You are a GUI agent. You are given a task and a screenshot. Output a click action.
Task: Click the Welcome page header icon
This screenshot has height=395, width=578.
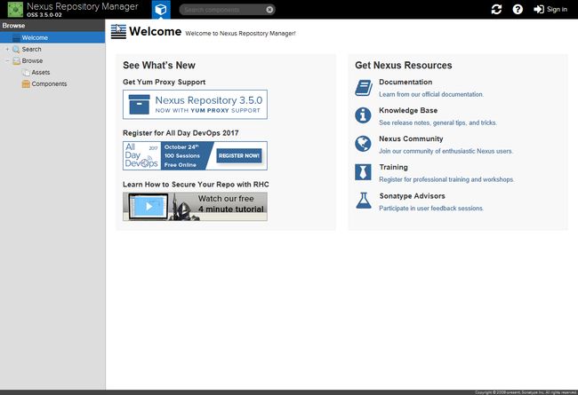[x=118, y=32]
